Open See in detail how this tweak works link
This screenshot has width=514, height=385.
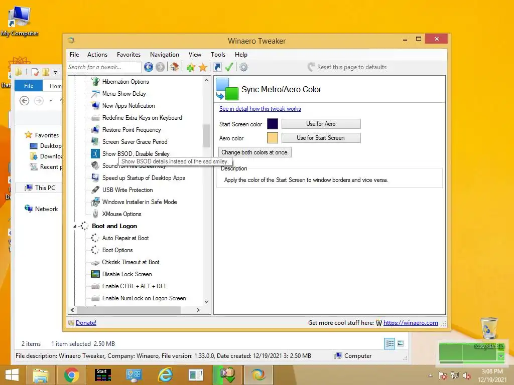point(260,109)
